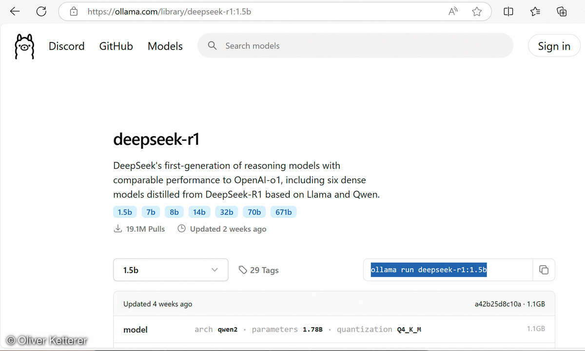Open the GitHub link

tap(116, 46)
